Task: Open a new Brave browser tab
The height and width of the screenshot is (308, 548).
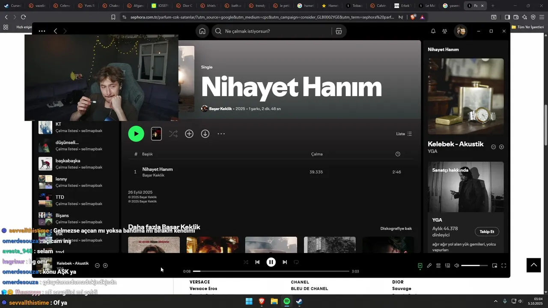Action: (493, 6)
